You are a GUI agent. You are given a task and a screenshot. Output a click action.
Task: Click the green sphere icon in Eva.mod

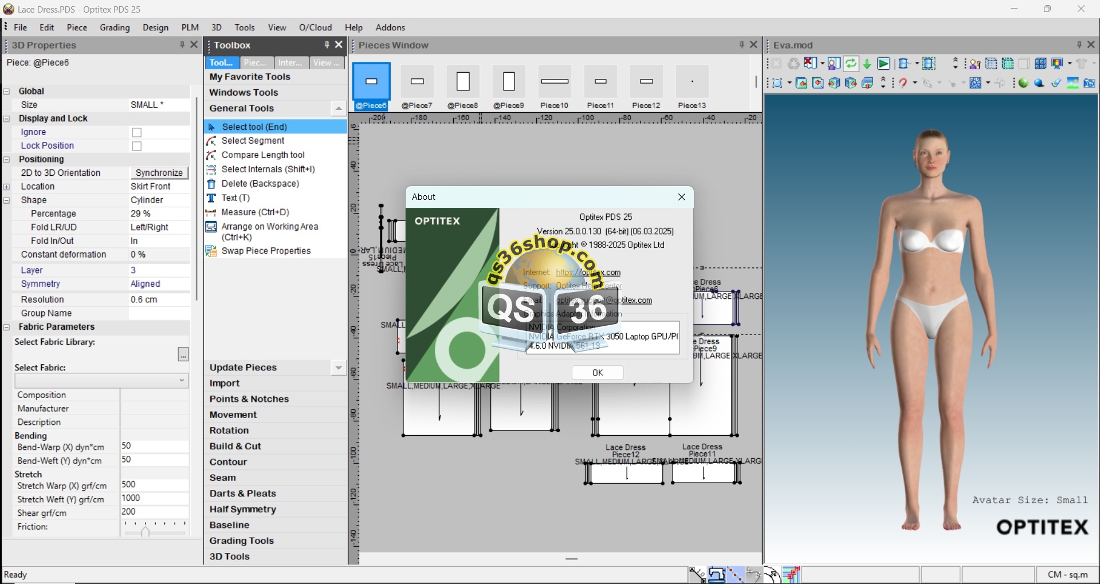tap(1023, 83)
